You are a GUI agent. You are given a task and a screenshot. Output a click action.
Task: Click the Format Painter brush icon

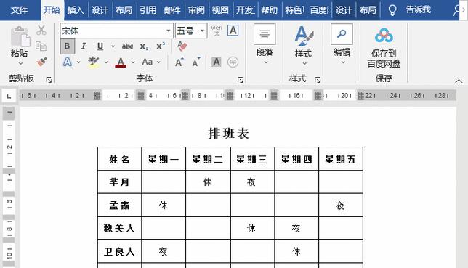click(x=41, y=62)
